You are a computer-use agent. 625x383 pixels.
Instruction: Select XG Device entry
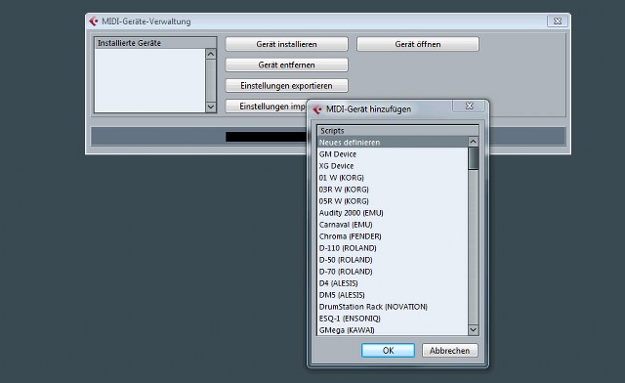(x=393, y=165)
